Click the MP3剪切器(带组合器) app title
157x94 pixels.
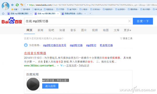(55, 80)
